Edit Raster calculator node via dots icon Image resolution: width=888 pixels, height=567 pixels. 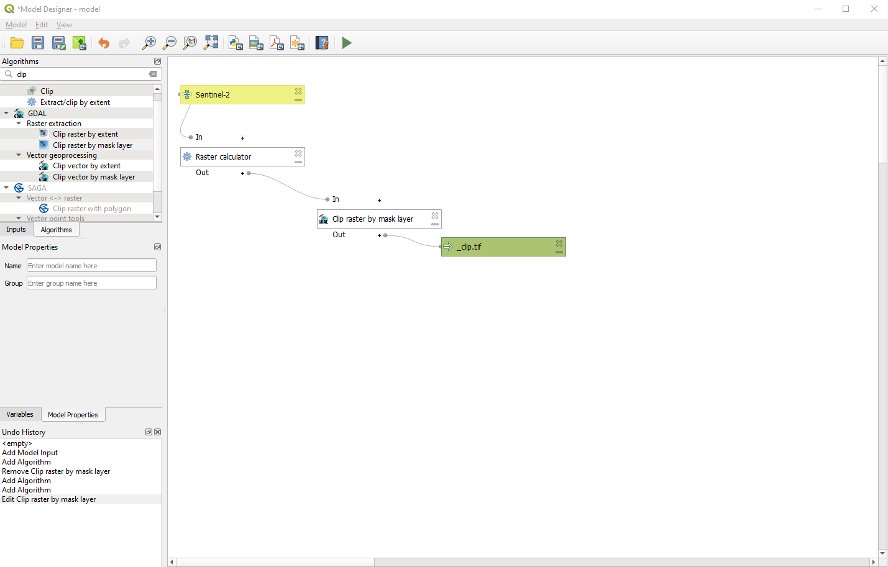(298, 162)
